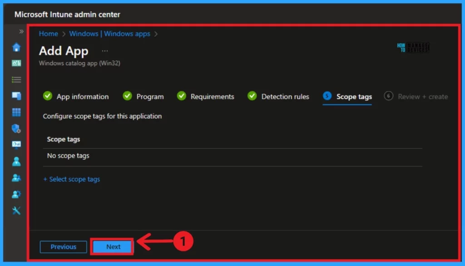Open Tenant administration icon in sidebar
The image size is (465, 266).
pos(16,194)
